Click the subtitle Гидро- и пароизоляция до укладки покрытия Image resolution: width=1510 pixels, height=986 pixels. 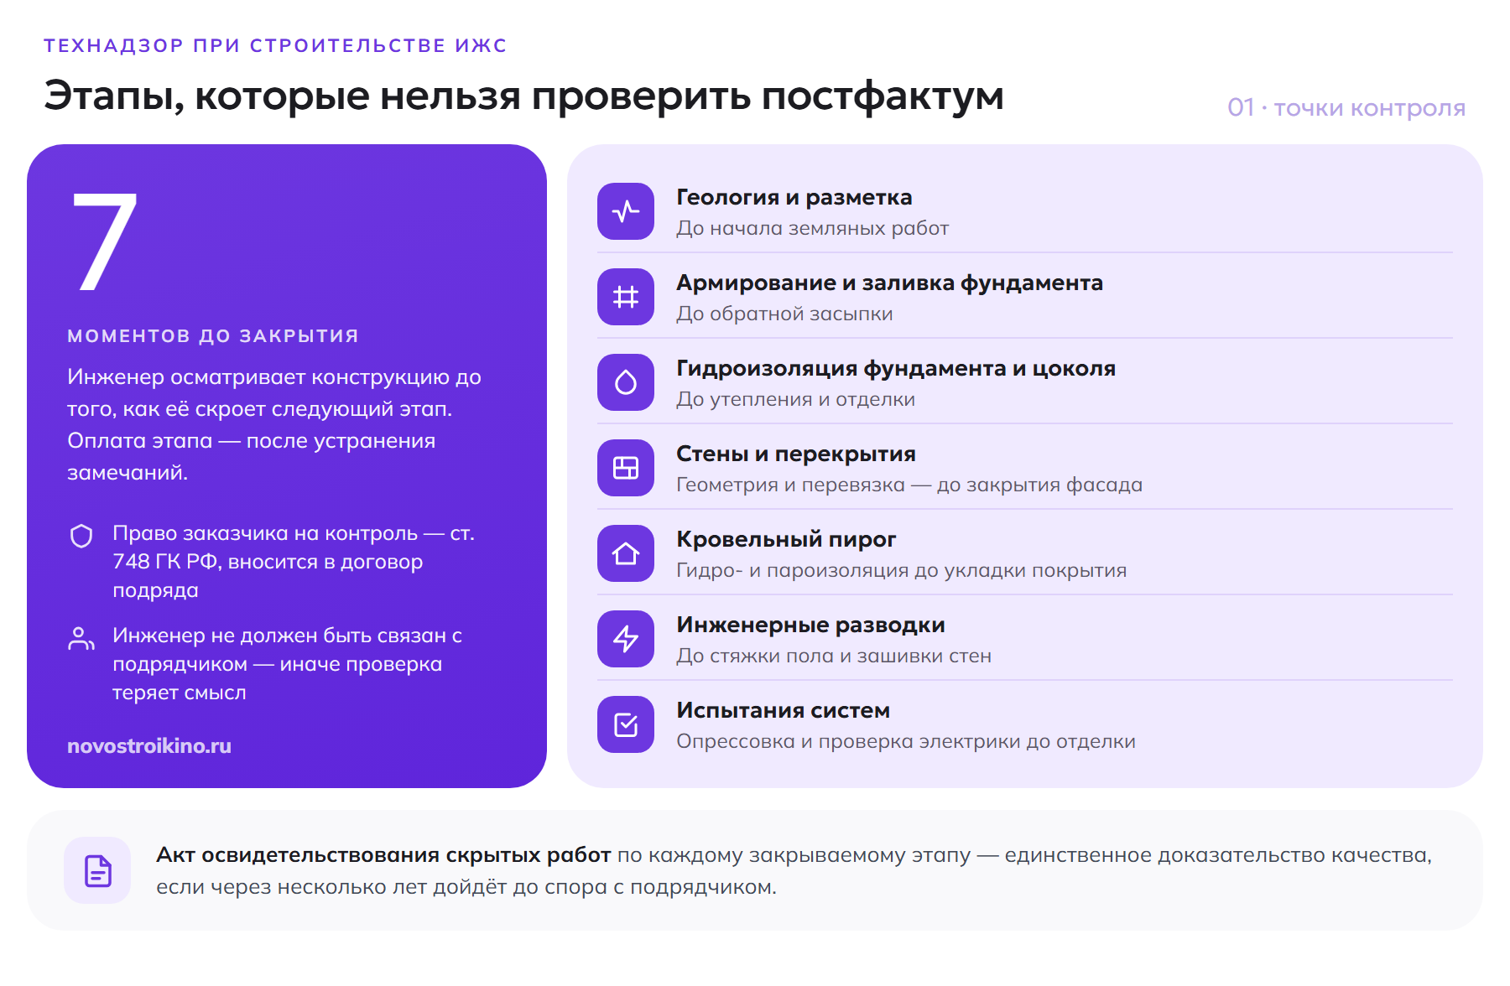[x=901, y=570]
